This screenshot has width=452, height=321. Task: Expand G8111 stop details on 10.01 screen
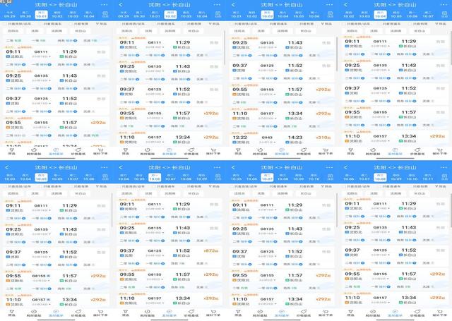41,56
